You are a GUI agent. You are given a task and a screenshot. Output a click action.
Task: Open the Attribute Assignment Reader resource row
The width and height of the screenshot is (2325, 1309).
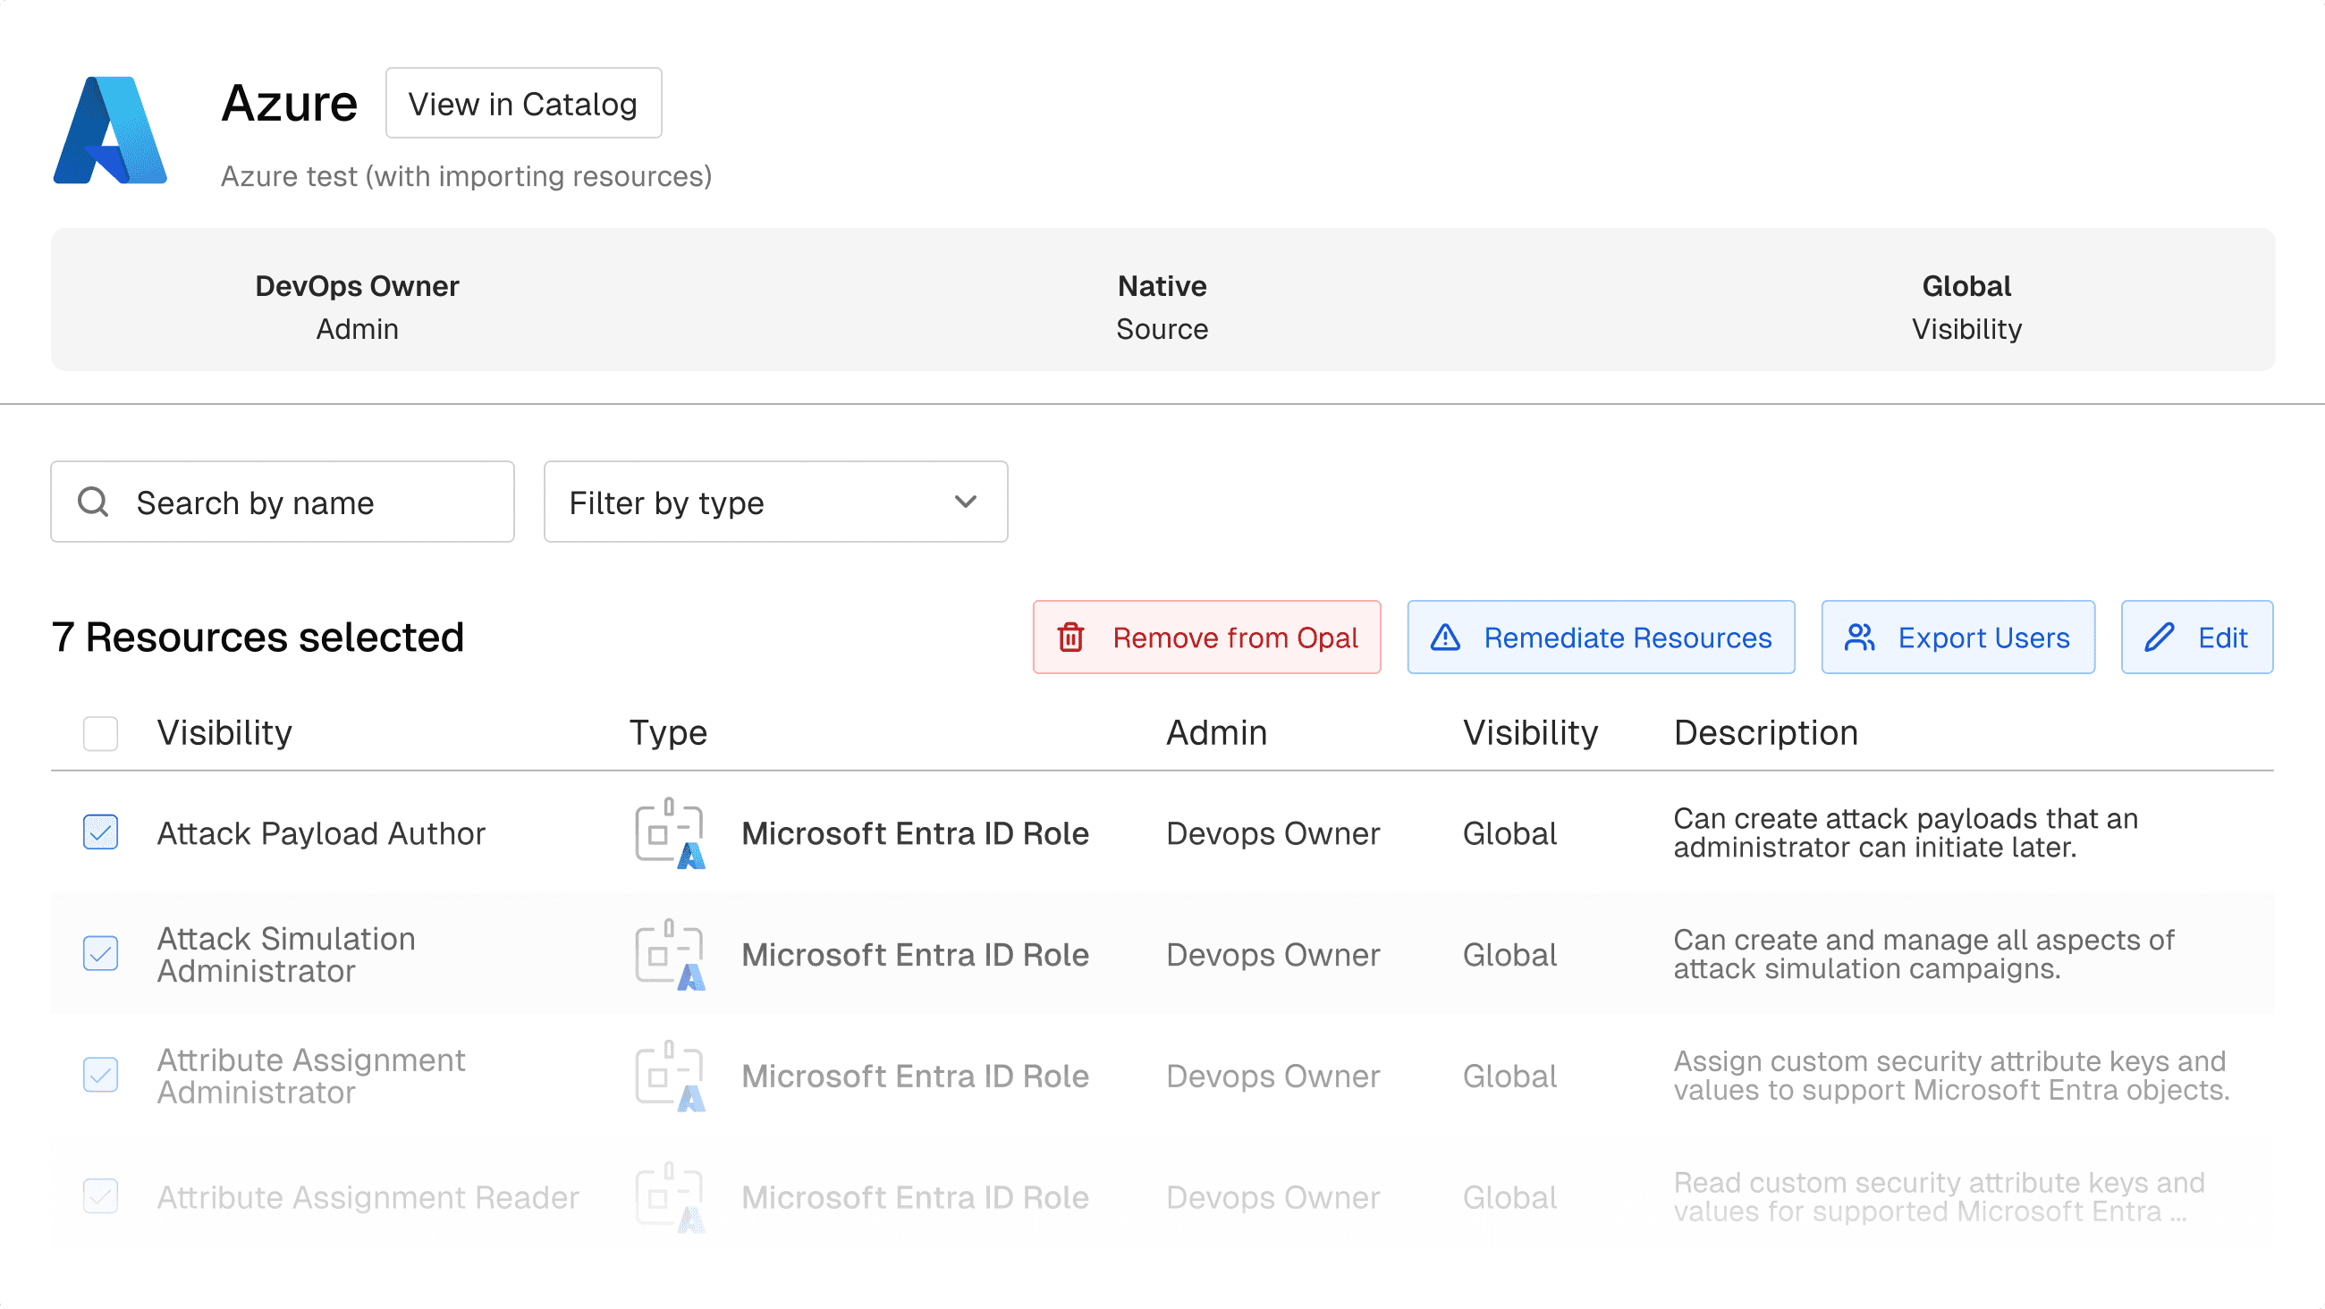pyautogui.click(x=368, y=1197)
